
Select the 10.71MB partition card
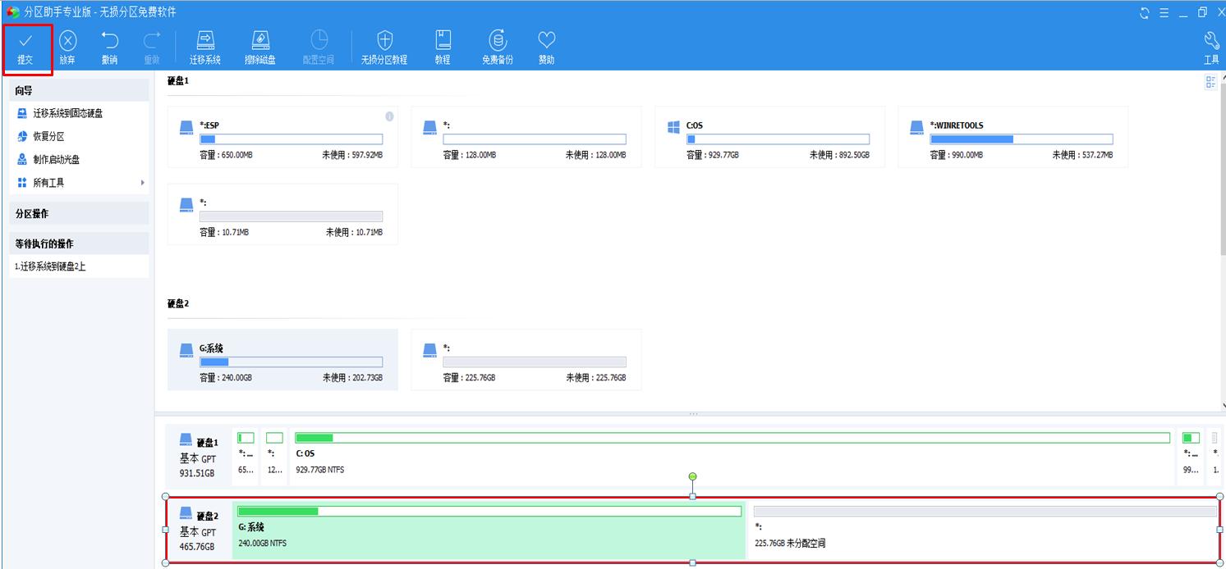282,214
